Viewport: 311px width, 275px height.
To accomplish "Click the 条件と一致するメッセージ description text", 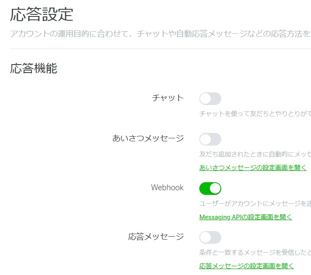I will coord(255,252).
